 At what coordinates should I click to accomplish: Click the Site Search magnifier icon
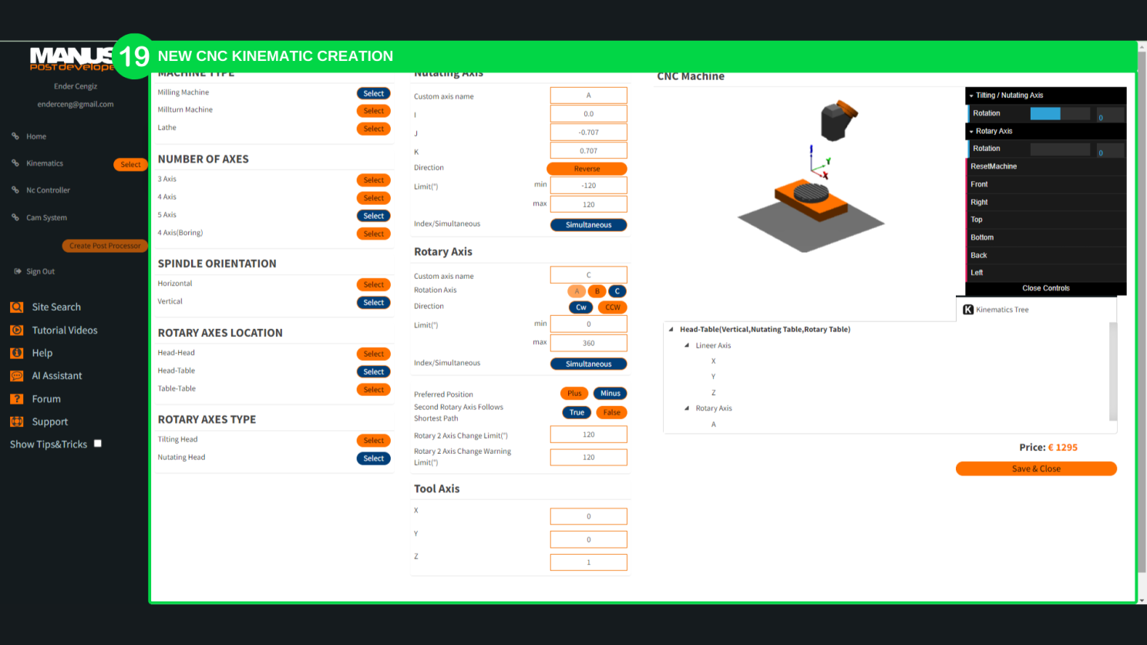[x=16, y=307]
